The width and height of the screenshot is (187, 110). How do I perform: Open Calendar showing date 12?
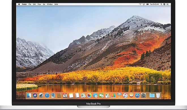click(65, 95)
